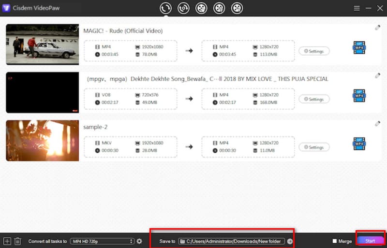Enable the Merge checkbox
This screenshot has height=248, width=387.
click(x=335, y=241)
